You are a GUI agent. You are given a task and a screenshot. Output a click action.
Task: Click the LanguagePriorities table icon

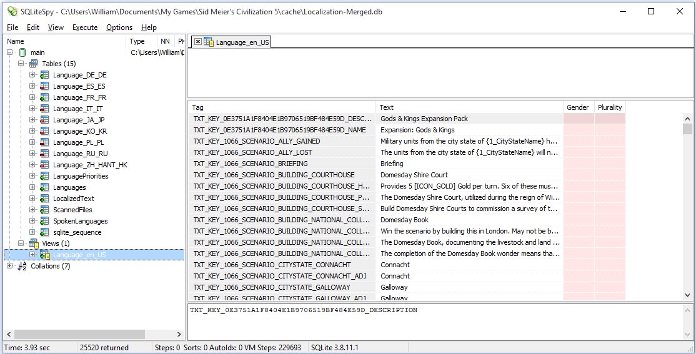44,176
